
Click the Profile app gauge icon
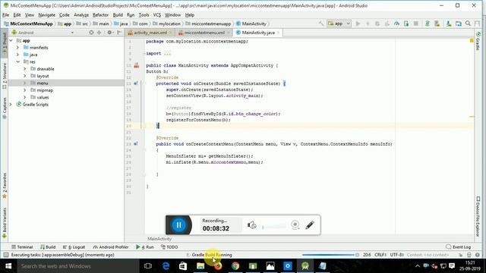point(396,24)
